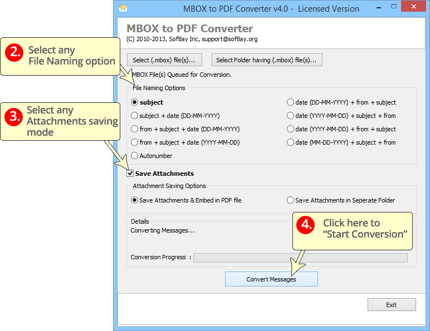
Task: Click 'MBOX File(s) Queued for Conversion.' text
Action: (x=182, y=75)
